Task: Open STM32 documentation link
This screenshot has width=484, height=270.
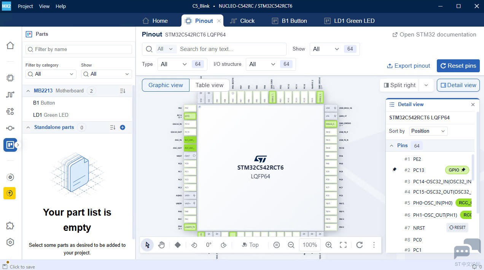Action: tap(434, 35)
